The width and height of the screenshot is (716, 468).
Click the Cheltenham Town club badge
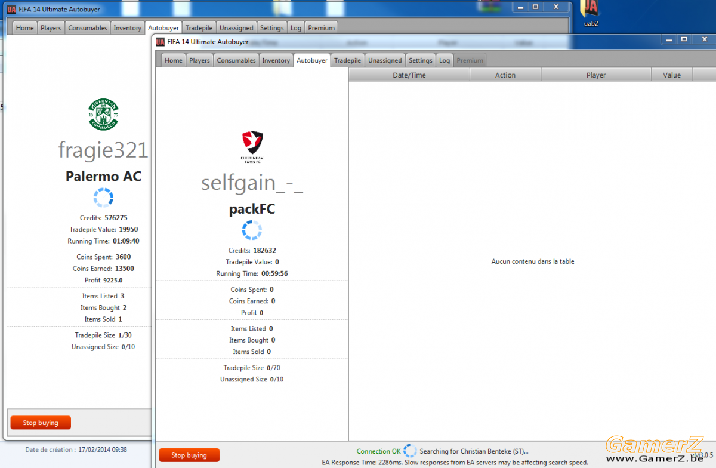click(x=252, y=147)
